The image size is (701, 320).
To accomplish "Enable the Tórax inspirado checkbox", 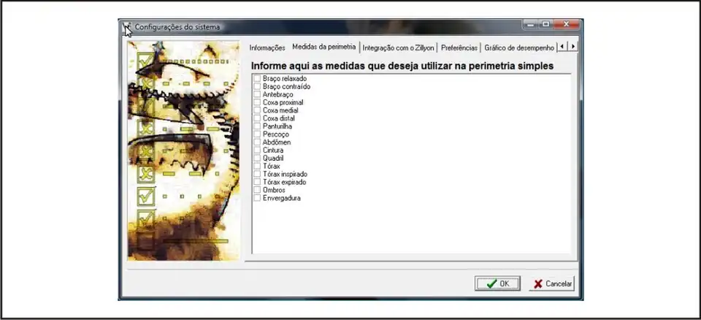I will tap(257, 175).
